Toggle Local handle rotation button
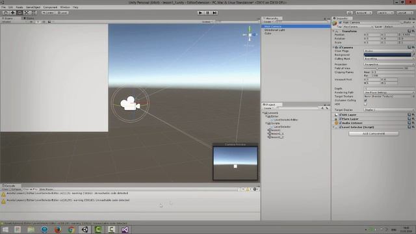Image resolution: width=416 pixels, height=234 pixels. point(62,13)
